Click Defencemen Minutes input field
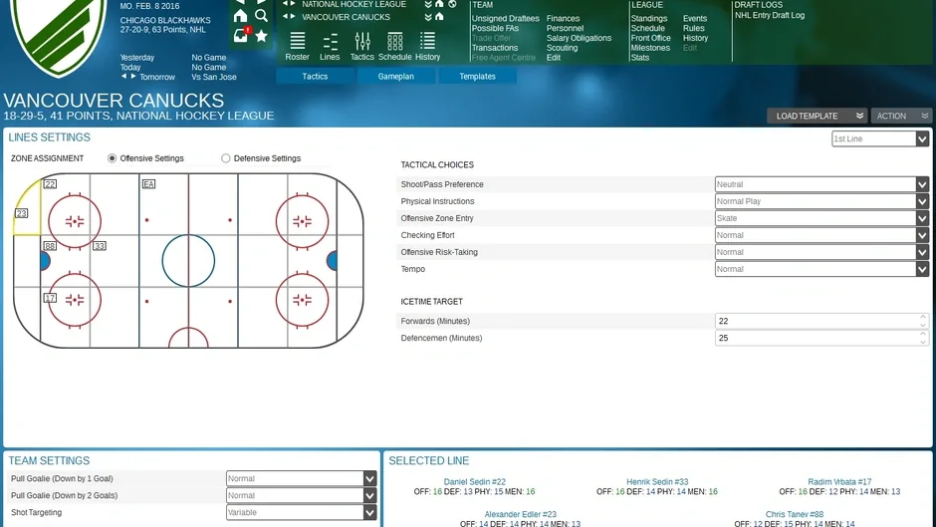 (821, 338)
